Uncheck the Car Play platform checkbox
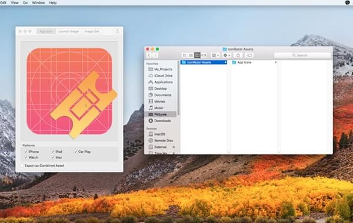The image size is (353, 223). pyautogui.click(x=76, y=152)
